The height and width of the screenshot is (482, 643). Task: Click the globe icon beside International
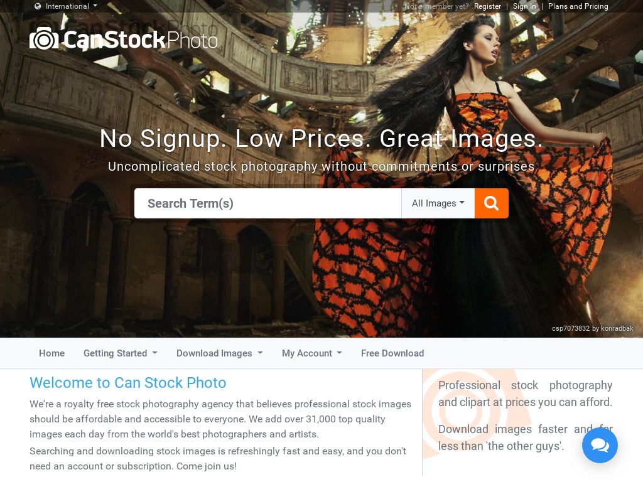click(38, 6)
